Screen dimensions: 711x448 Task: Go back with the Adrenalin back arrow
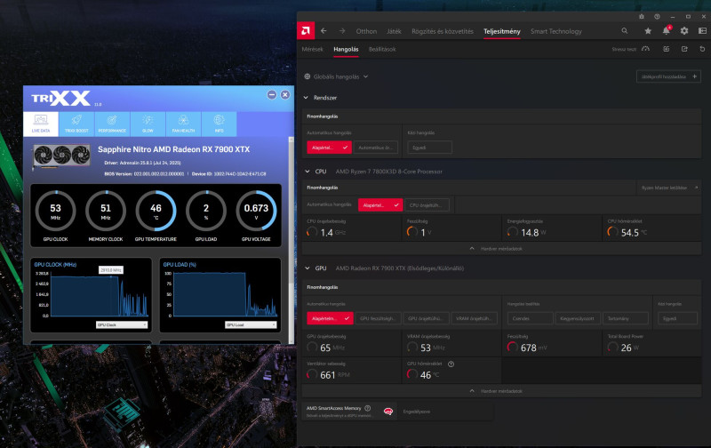tap(324, 31)
